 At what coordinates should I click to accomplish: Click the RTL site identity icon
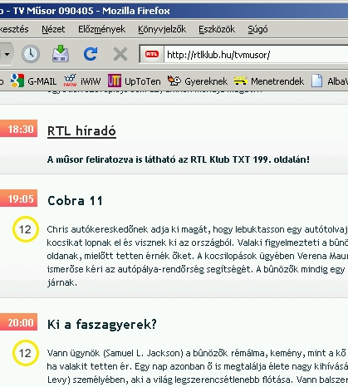tap(152, 54)
